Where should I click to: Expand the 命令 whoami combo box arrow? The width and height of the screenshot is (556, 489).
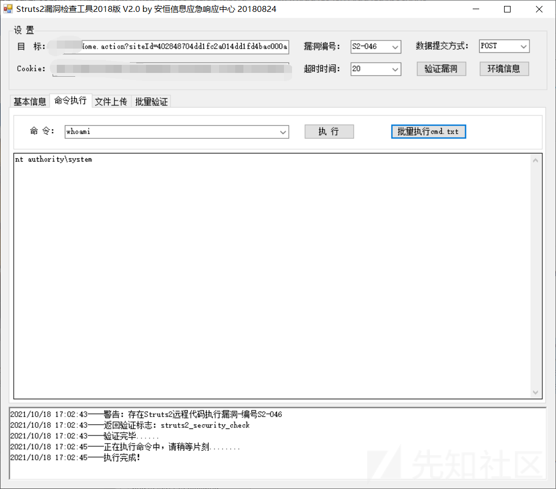click(283, 132)
